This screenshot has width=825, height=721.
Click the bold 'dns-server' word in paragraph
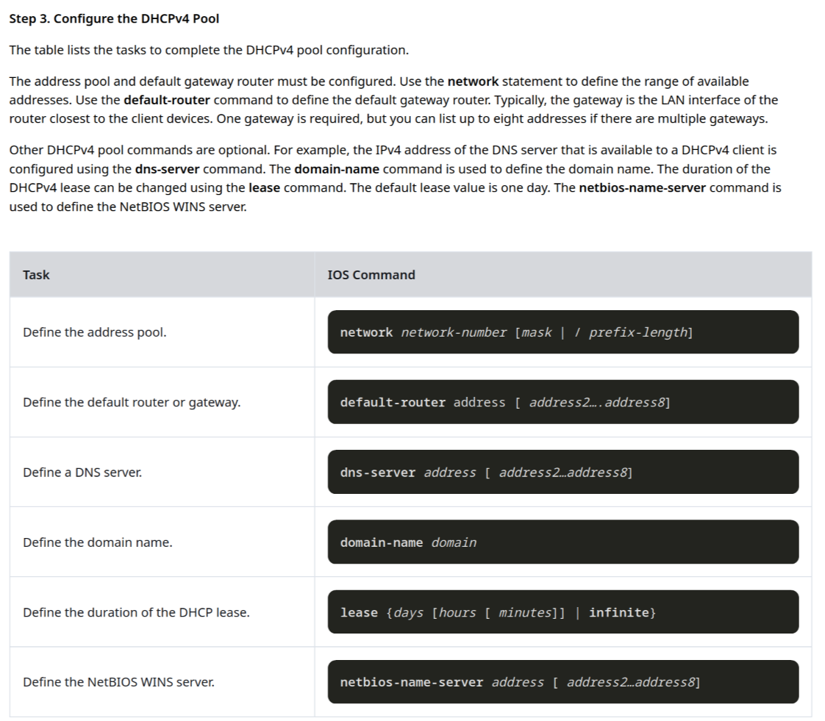[168, 169]
